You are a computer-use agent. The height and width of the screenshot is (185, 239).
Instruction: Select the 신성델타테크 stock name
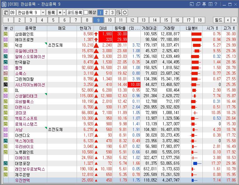pos(26,96)
